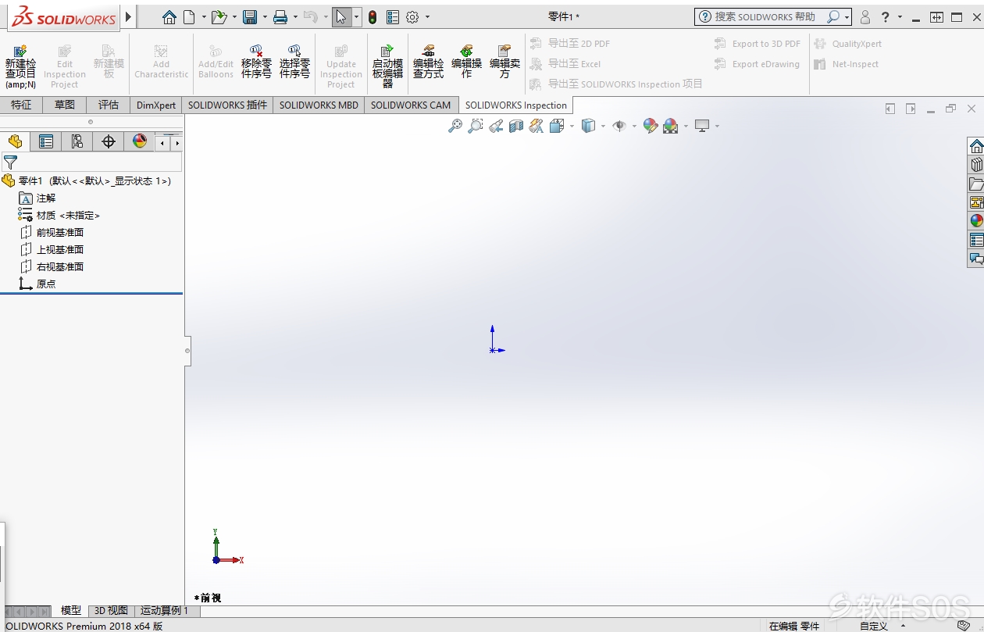This screenshot has height=632, width=984.
Task: Click the Apply Scene icon
Action: (671, 126)
